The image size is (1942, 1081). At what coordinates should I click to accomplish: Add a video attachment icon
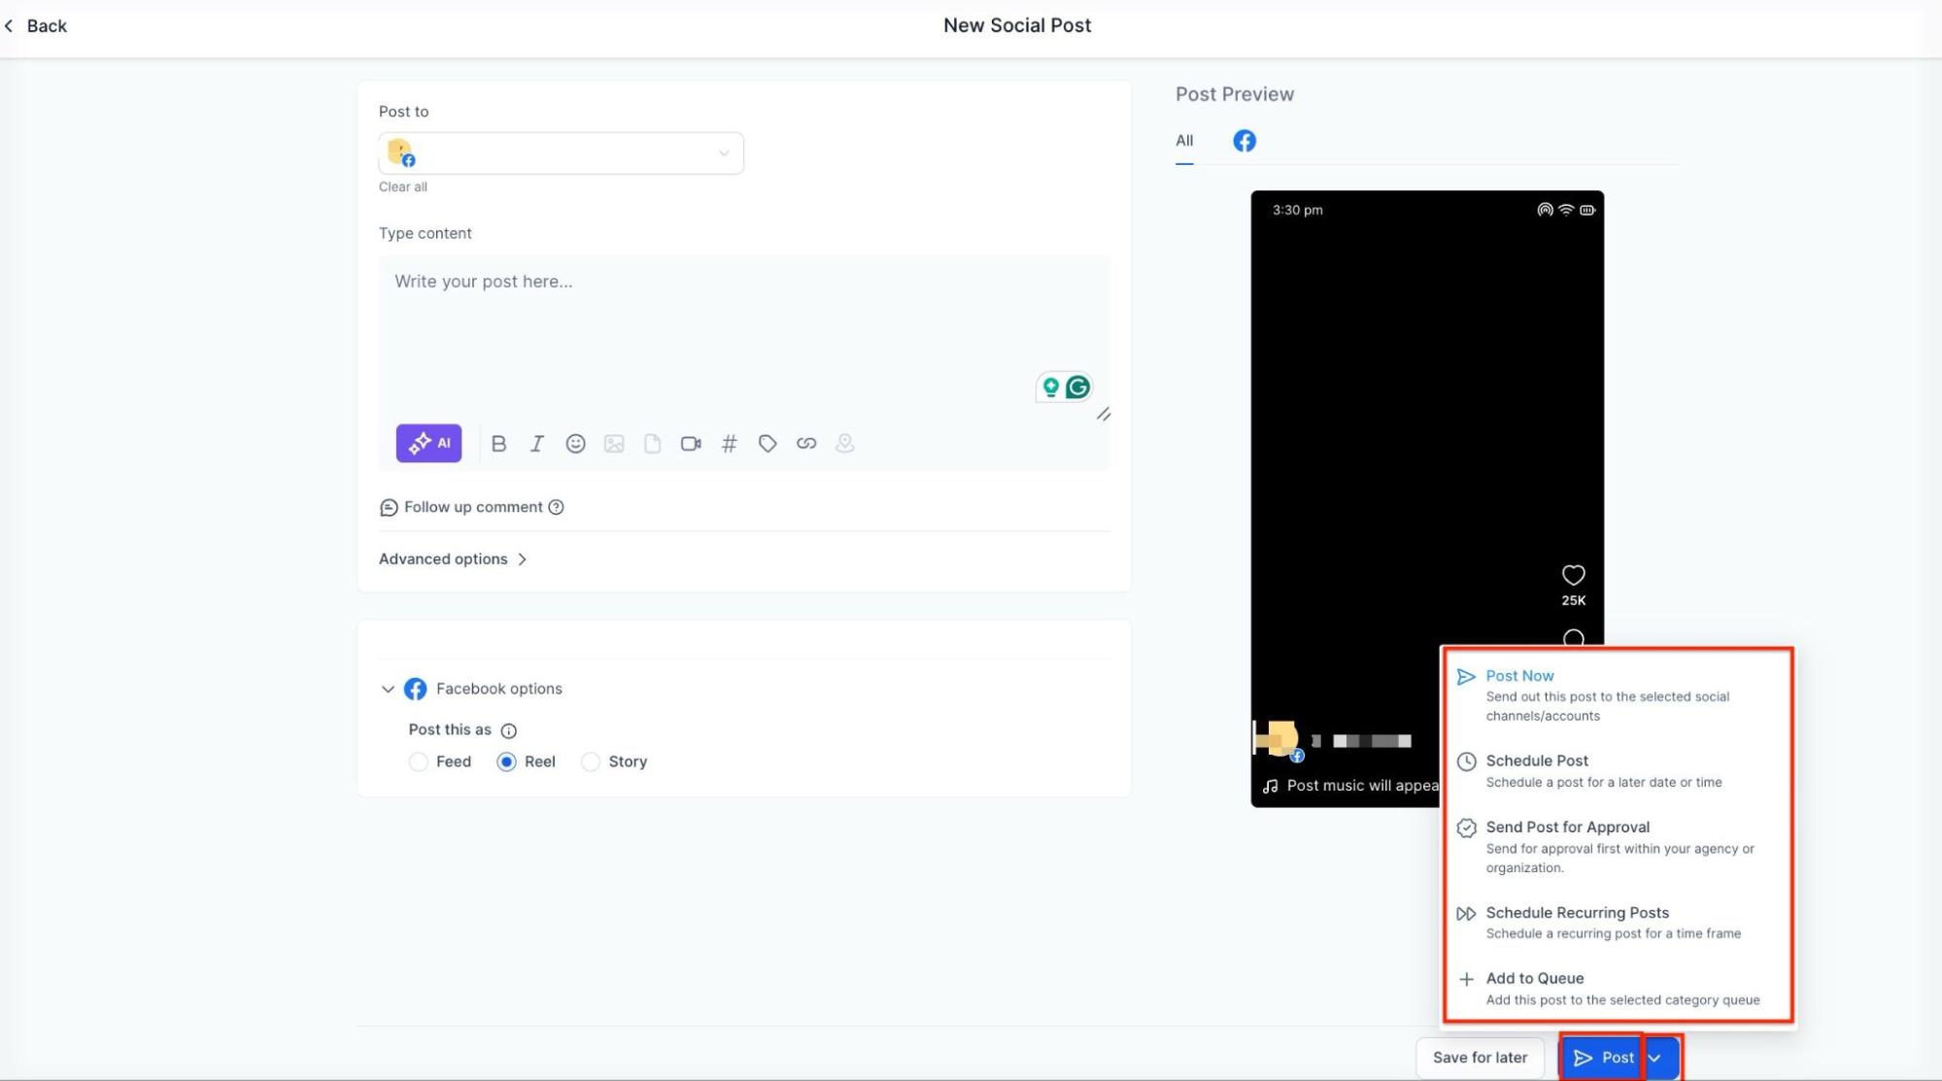pyautogui.click(x=691, y=444)
